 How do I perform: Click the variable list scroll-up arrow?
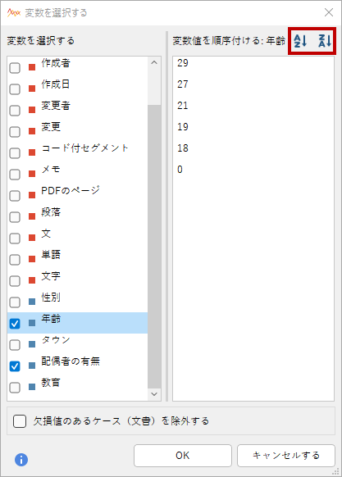pos(154,62)
